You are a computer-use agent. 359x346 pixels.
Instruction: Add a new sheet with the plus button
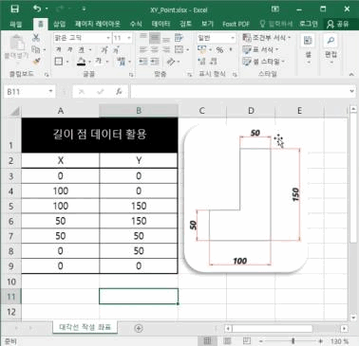pos(139,328)
